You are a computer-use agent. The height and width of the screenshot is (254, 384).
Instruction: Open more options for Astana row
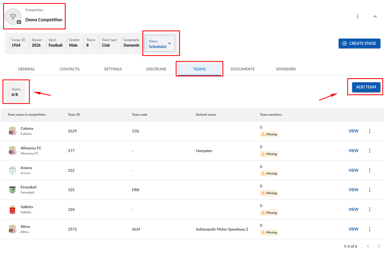coord(370,170)
